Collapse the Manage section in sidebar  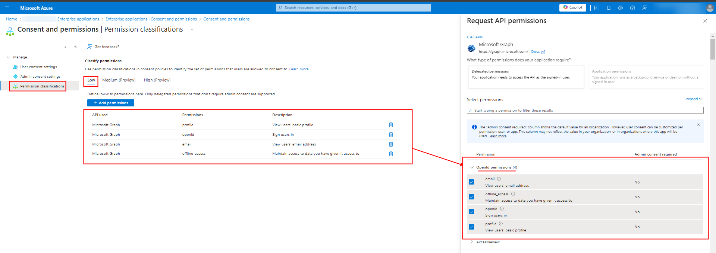click(9, 57)
